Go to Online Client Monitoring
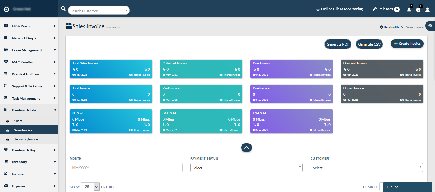The height and width of the screenshot is (192, 435). pyautogui.click(x=339, y=9)
